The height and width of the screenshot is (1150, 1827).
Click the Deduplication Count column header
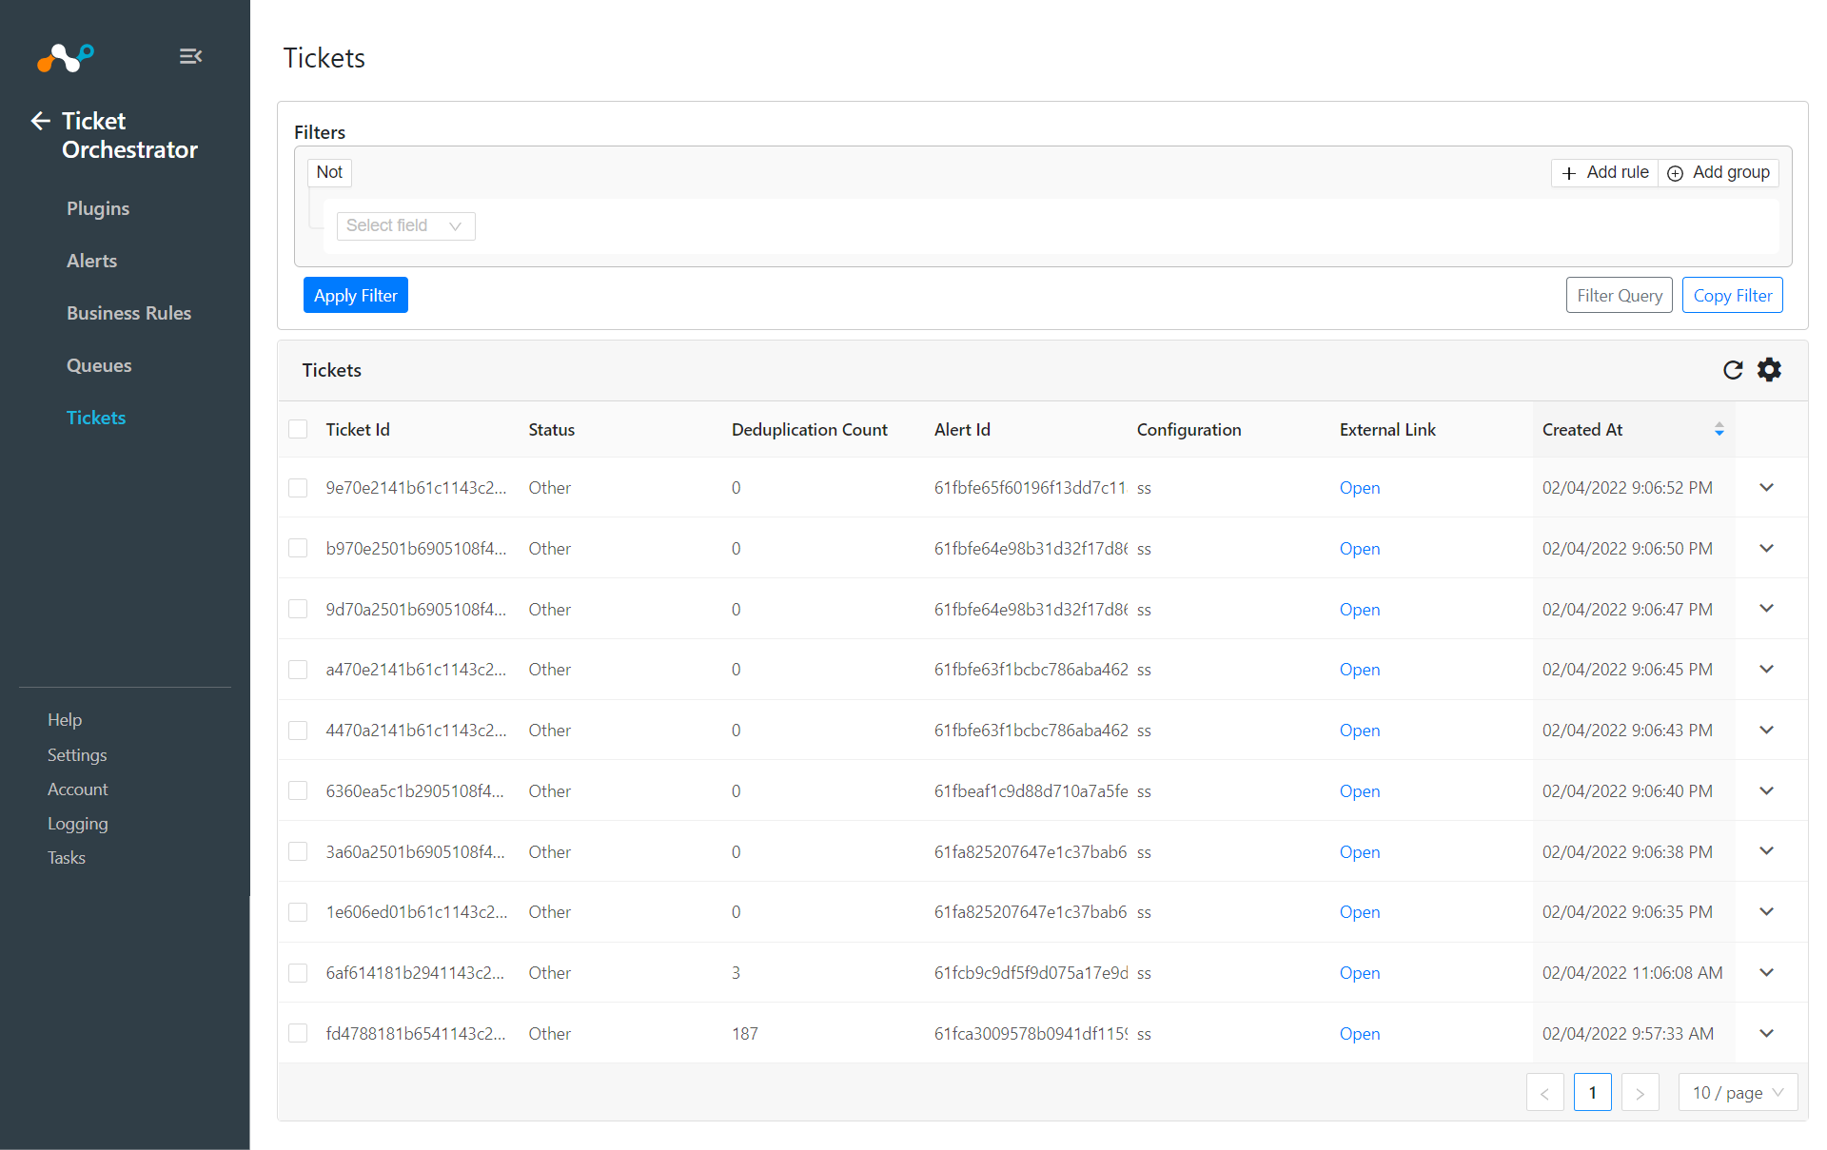click(x=810, y=430)
